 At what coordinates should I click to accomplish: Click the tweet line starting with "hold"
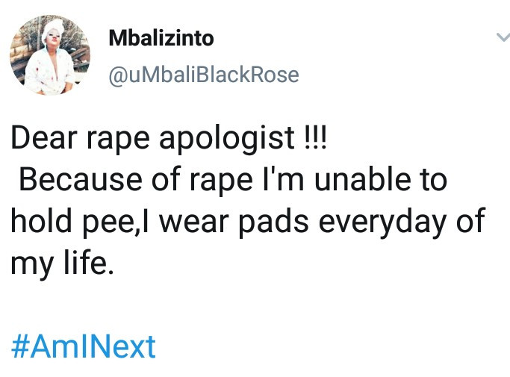tap(248, 222)
